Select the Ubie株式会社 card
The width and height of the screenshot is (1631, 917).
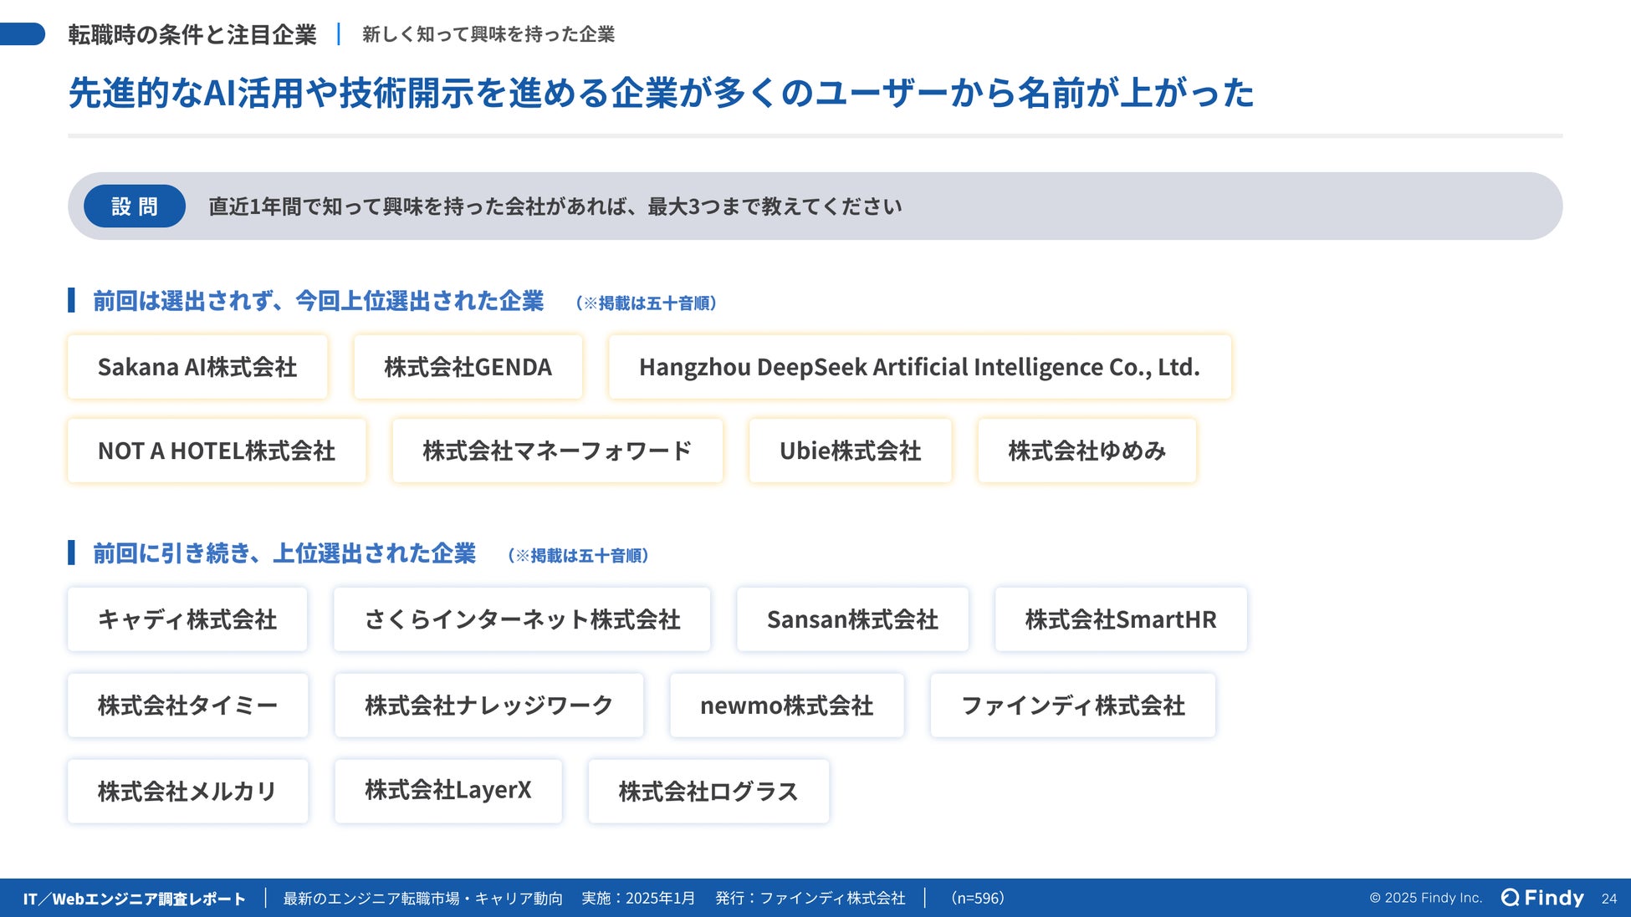(x=850, y=451)
